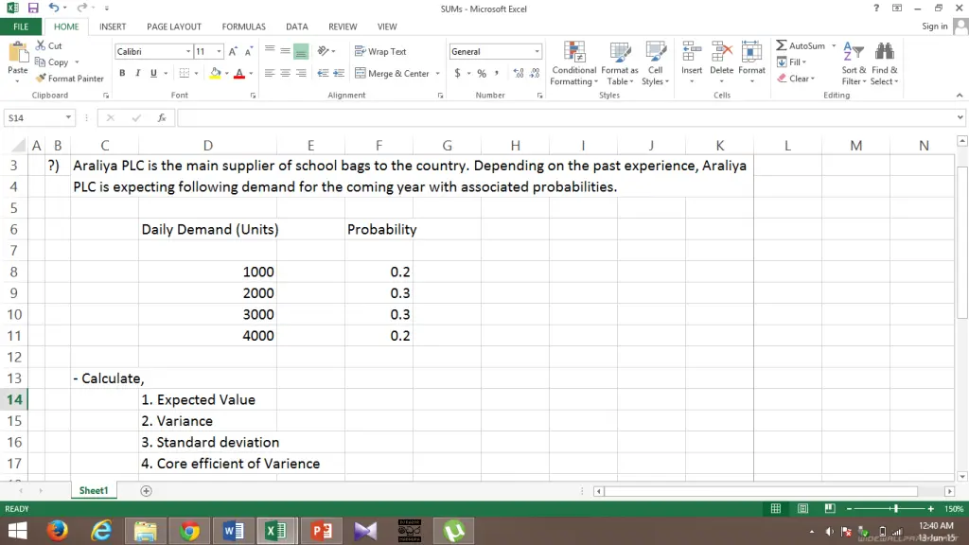The height and width of the screenshot is (545, 969).
Task: Open the Calibri font name dropdown
Action: [x=188, y=51]
